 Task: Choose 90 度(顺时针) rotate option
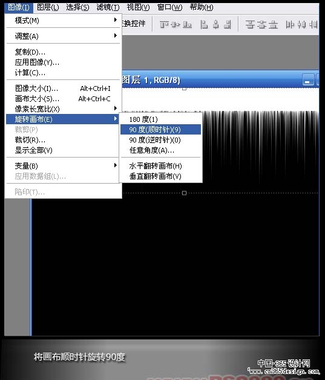(161, 130)
